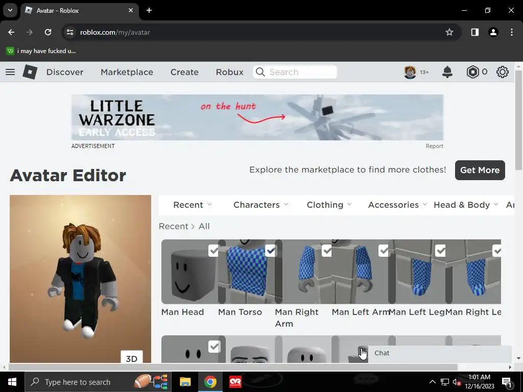Open Windows notification center
This screenshot has height=392, width=523.
pyautogui.click(x=506, y=382)
